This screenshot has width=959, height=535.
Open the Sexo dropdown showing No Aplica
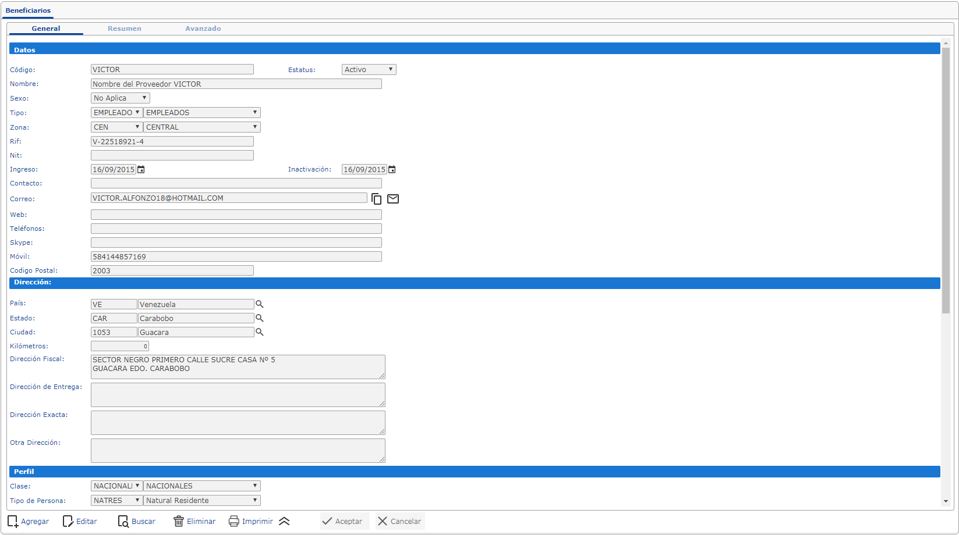121,98
